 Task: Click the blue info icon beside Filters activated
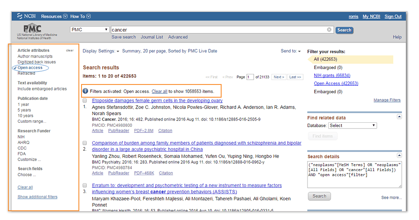85,91
